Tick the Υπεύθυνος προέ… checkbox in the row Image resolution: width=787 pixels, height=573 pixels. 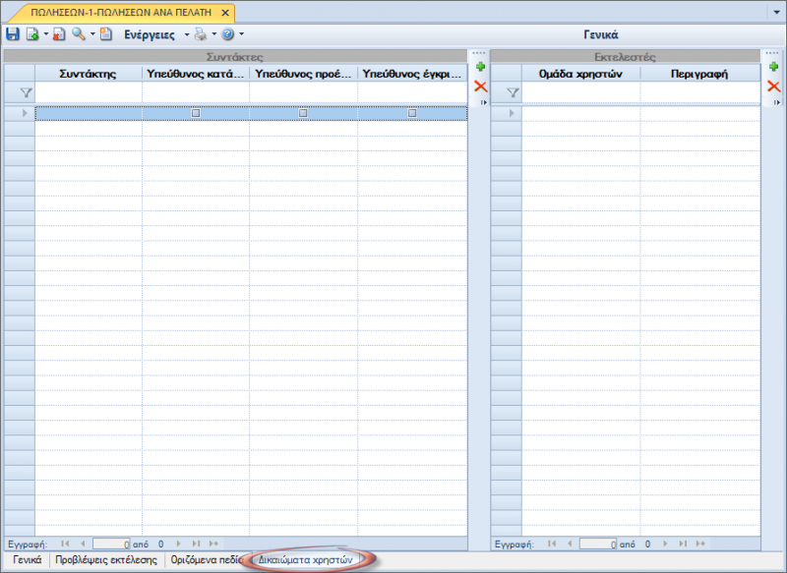click(303, 113)
